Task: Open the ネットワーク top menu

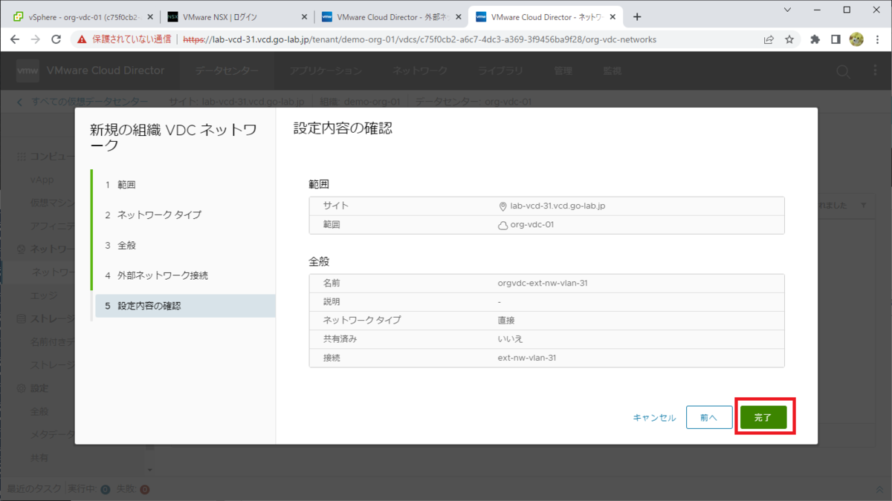Action: pyautogui.click(x=420, y=71)
